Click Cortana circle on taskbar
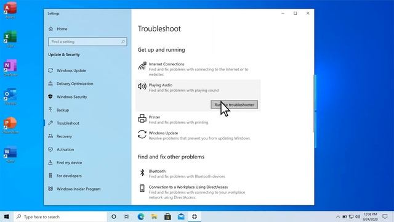This screenshot has height=222, width=394. [x=113, y=216]
